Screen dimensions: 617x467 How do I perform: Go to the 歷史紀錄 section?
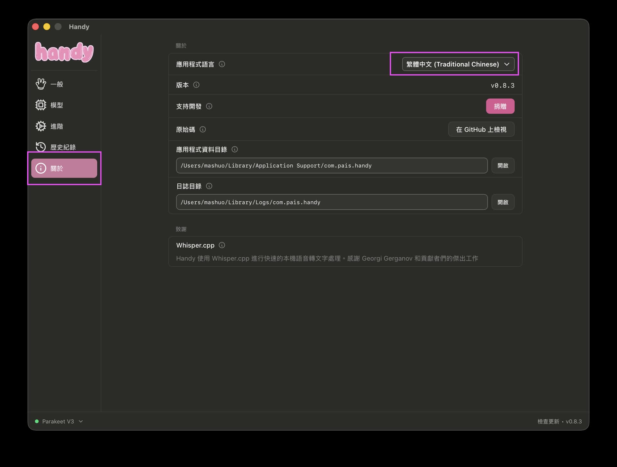(64, 147)
